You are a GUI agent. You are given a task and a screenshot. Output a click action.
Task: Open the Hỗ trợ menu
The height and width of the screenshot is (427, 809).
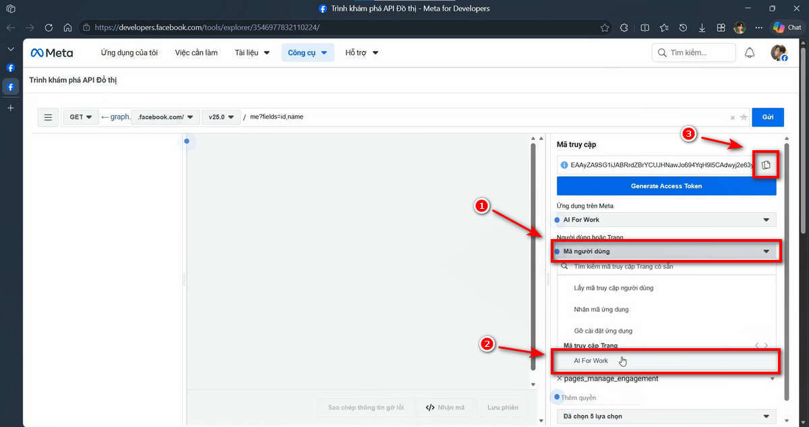(362, 53)
